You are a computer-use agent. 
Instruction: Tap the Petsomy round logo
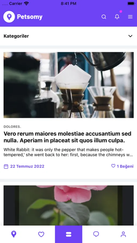tap(9, 17)
